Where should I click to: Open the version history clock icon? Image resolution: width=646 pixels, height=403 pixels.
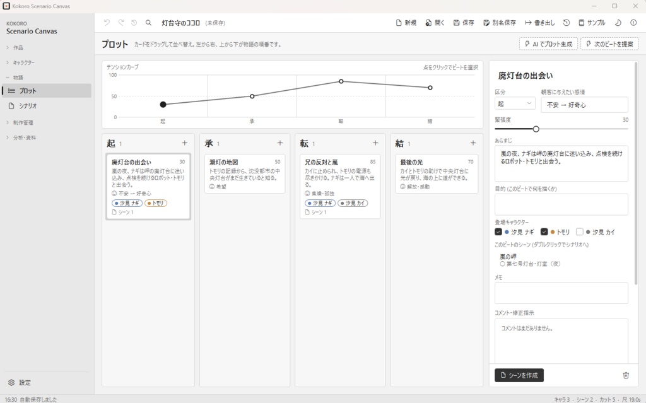coord(567,23)
